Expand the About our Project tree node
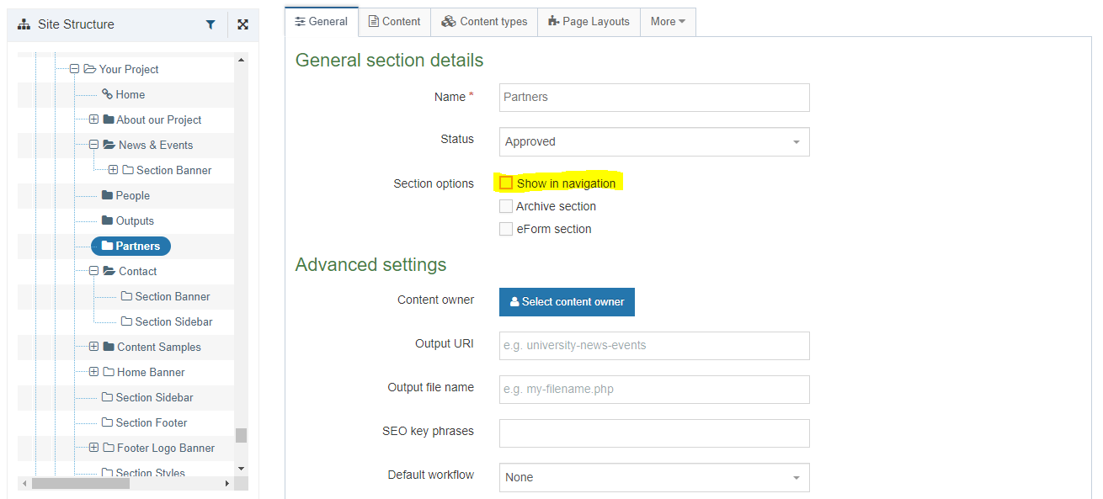 tap(93, 119)
